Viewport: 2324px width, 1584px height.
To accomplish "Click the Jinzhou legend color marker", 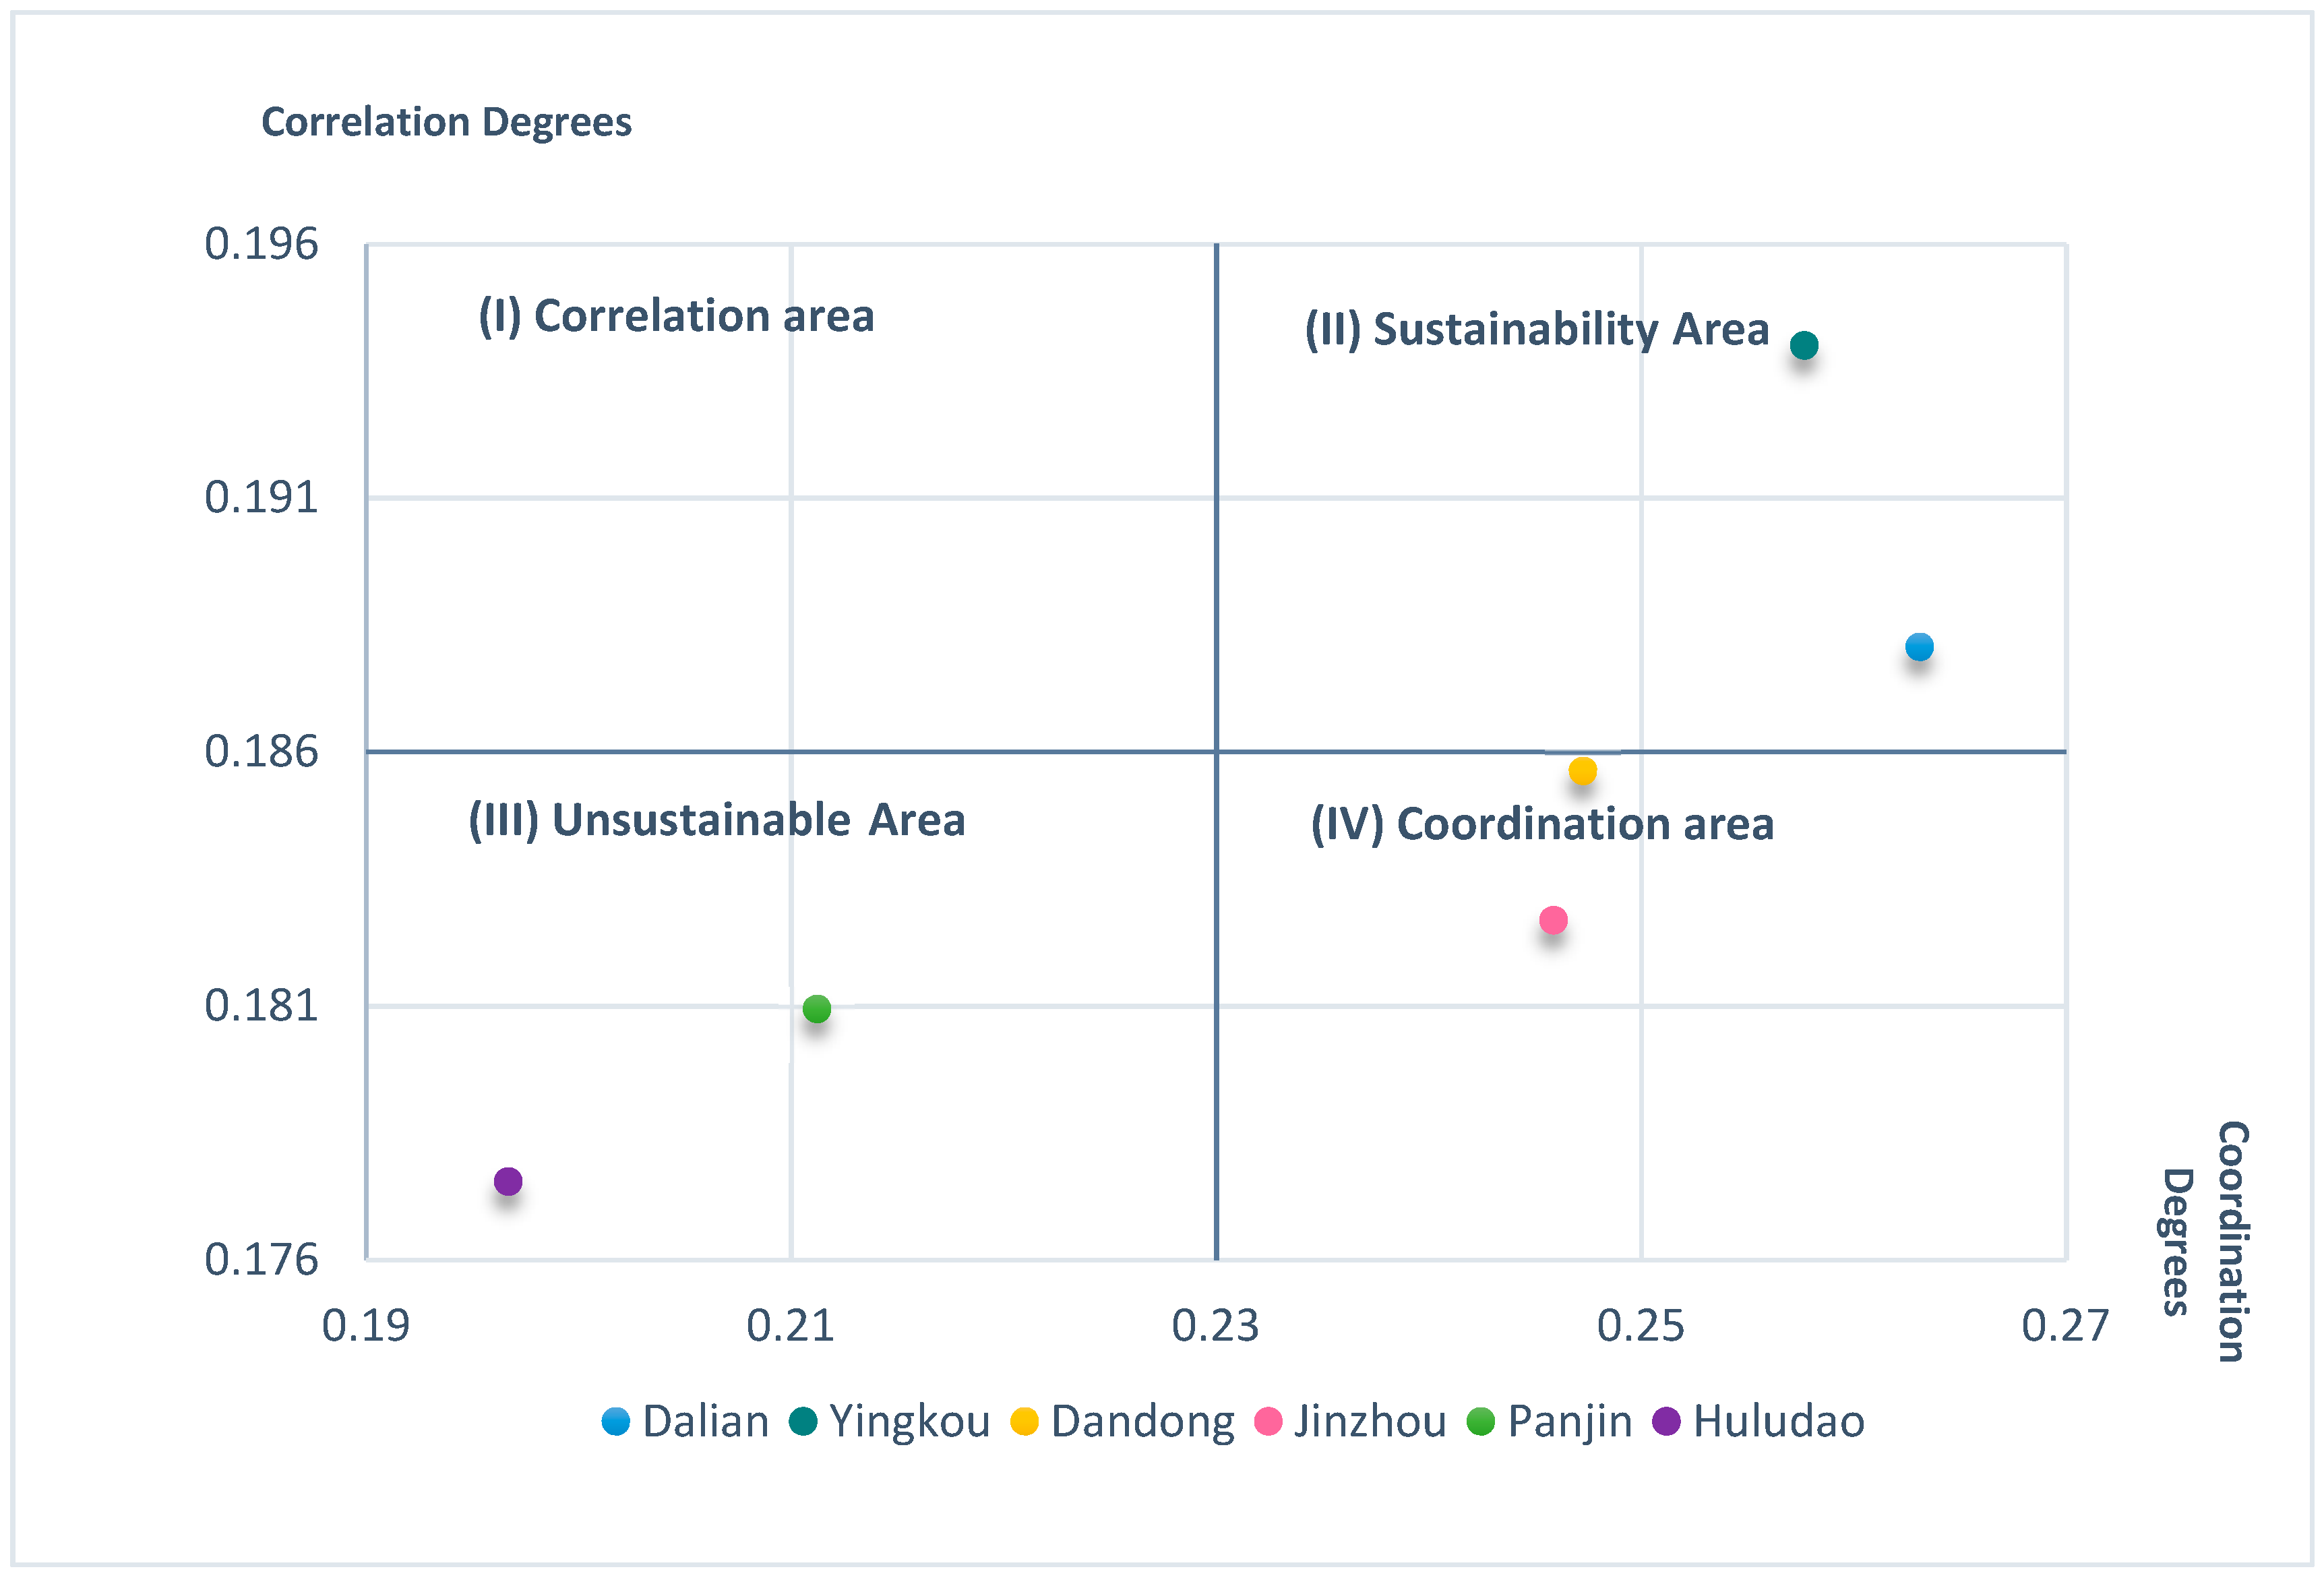I will click(1268, 1421).
